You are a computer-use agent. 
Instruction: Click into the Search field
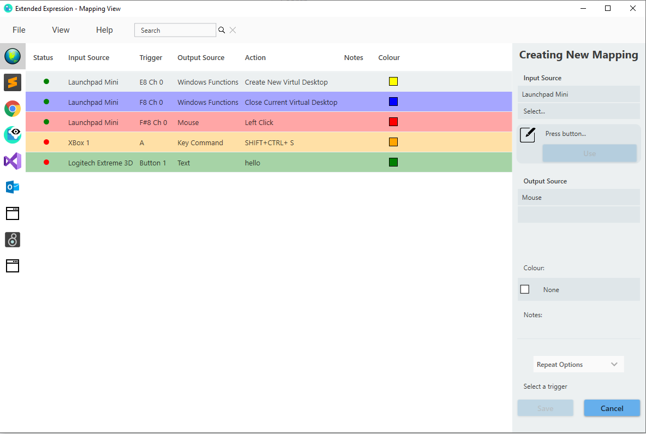coord(175,30)
